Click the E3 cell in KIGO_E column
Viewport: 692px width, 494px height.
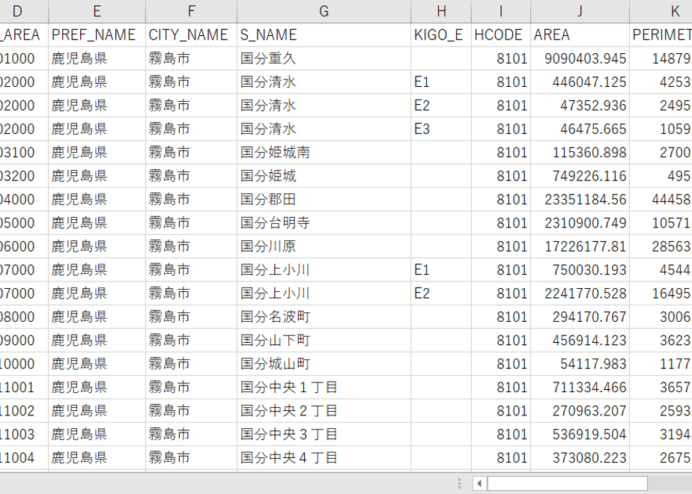pos(441,129)
